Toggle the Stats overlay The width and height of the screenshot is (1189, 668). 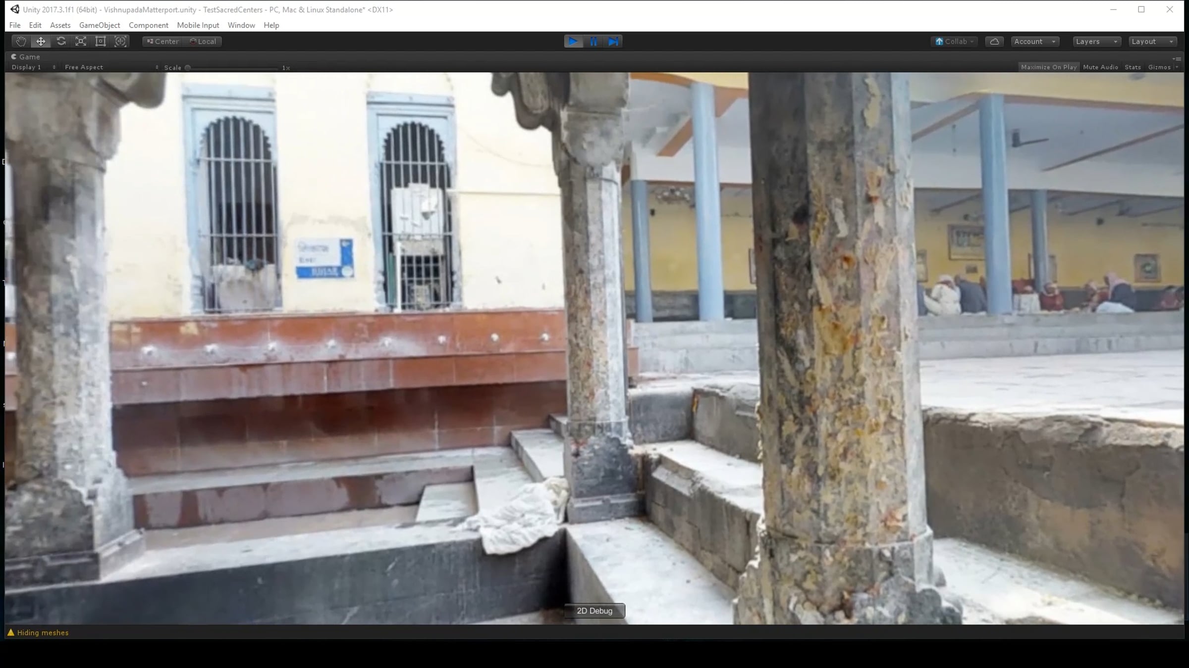pyautogui.click(x=1133, y=67)
